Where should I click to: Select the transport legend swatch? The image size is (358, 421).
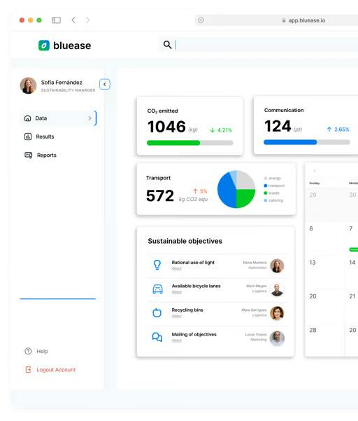pos(266,186)
